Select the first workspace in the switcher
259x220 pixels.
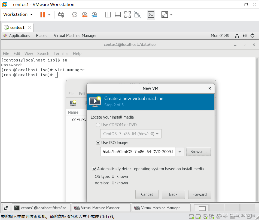click(x=201, y=208)
